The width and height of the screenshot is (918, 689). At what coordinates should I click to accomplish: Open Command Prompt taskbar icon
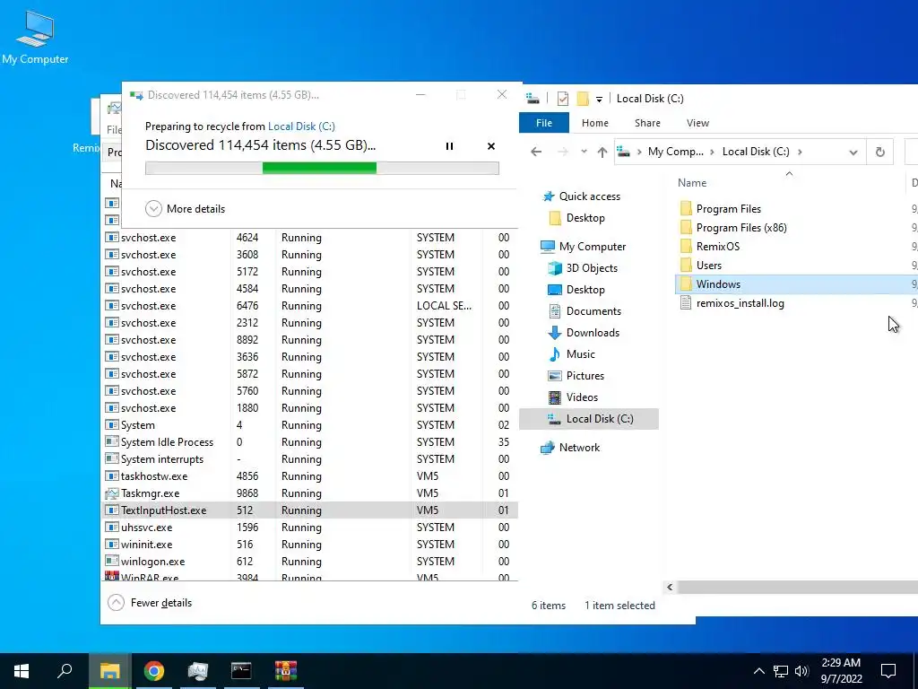[241, 671]
